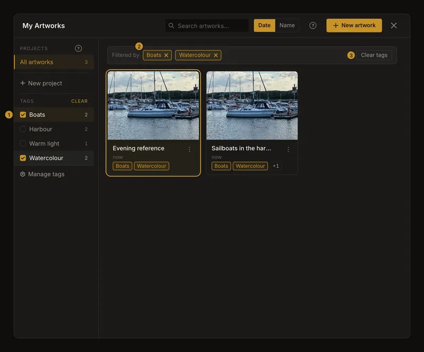
Task: Click the My Artworks heading
Action: click(x=43, y=25)
